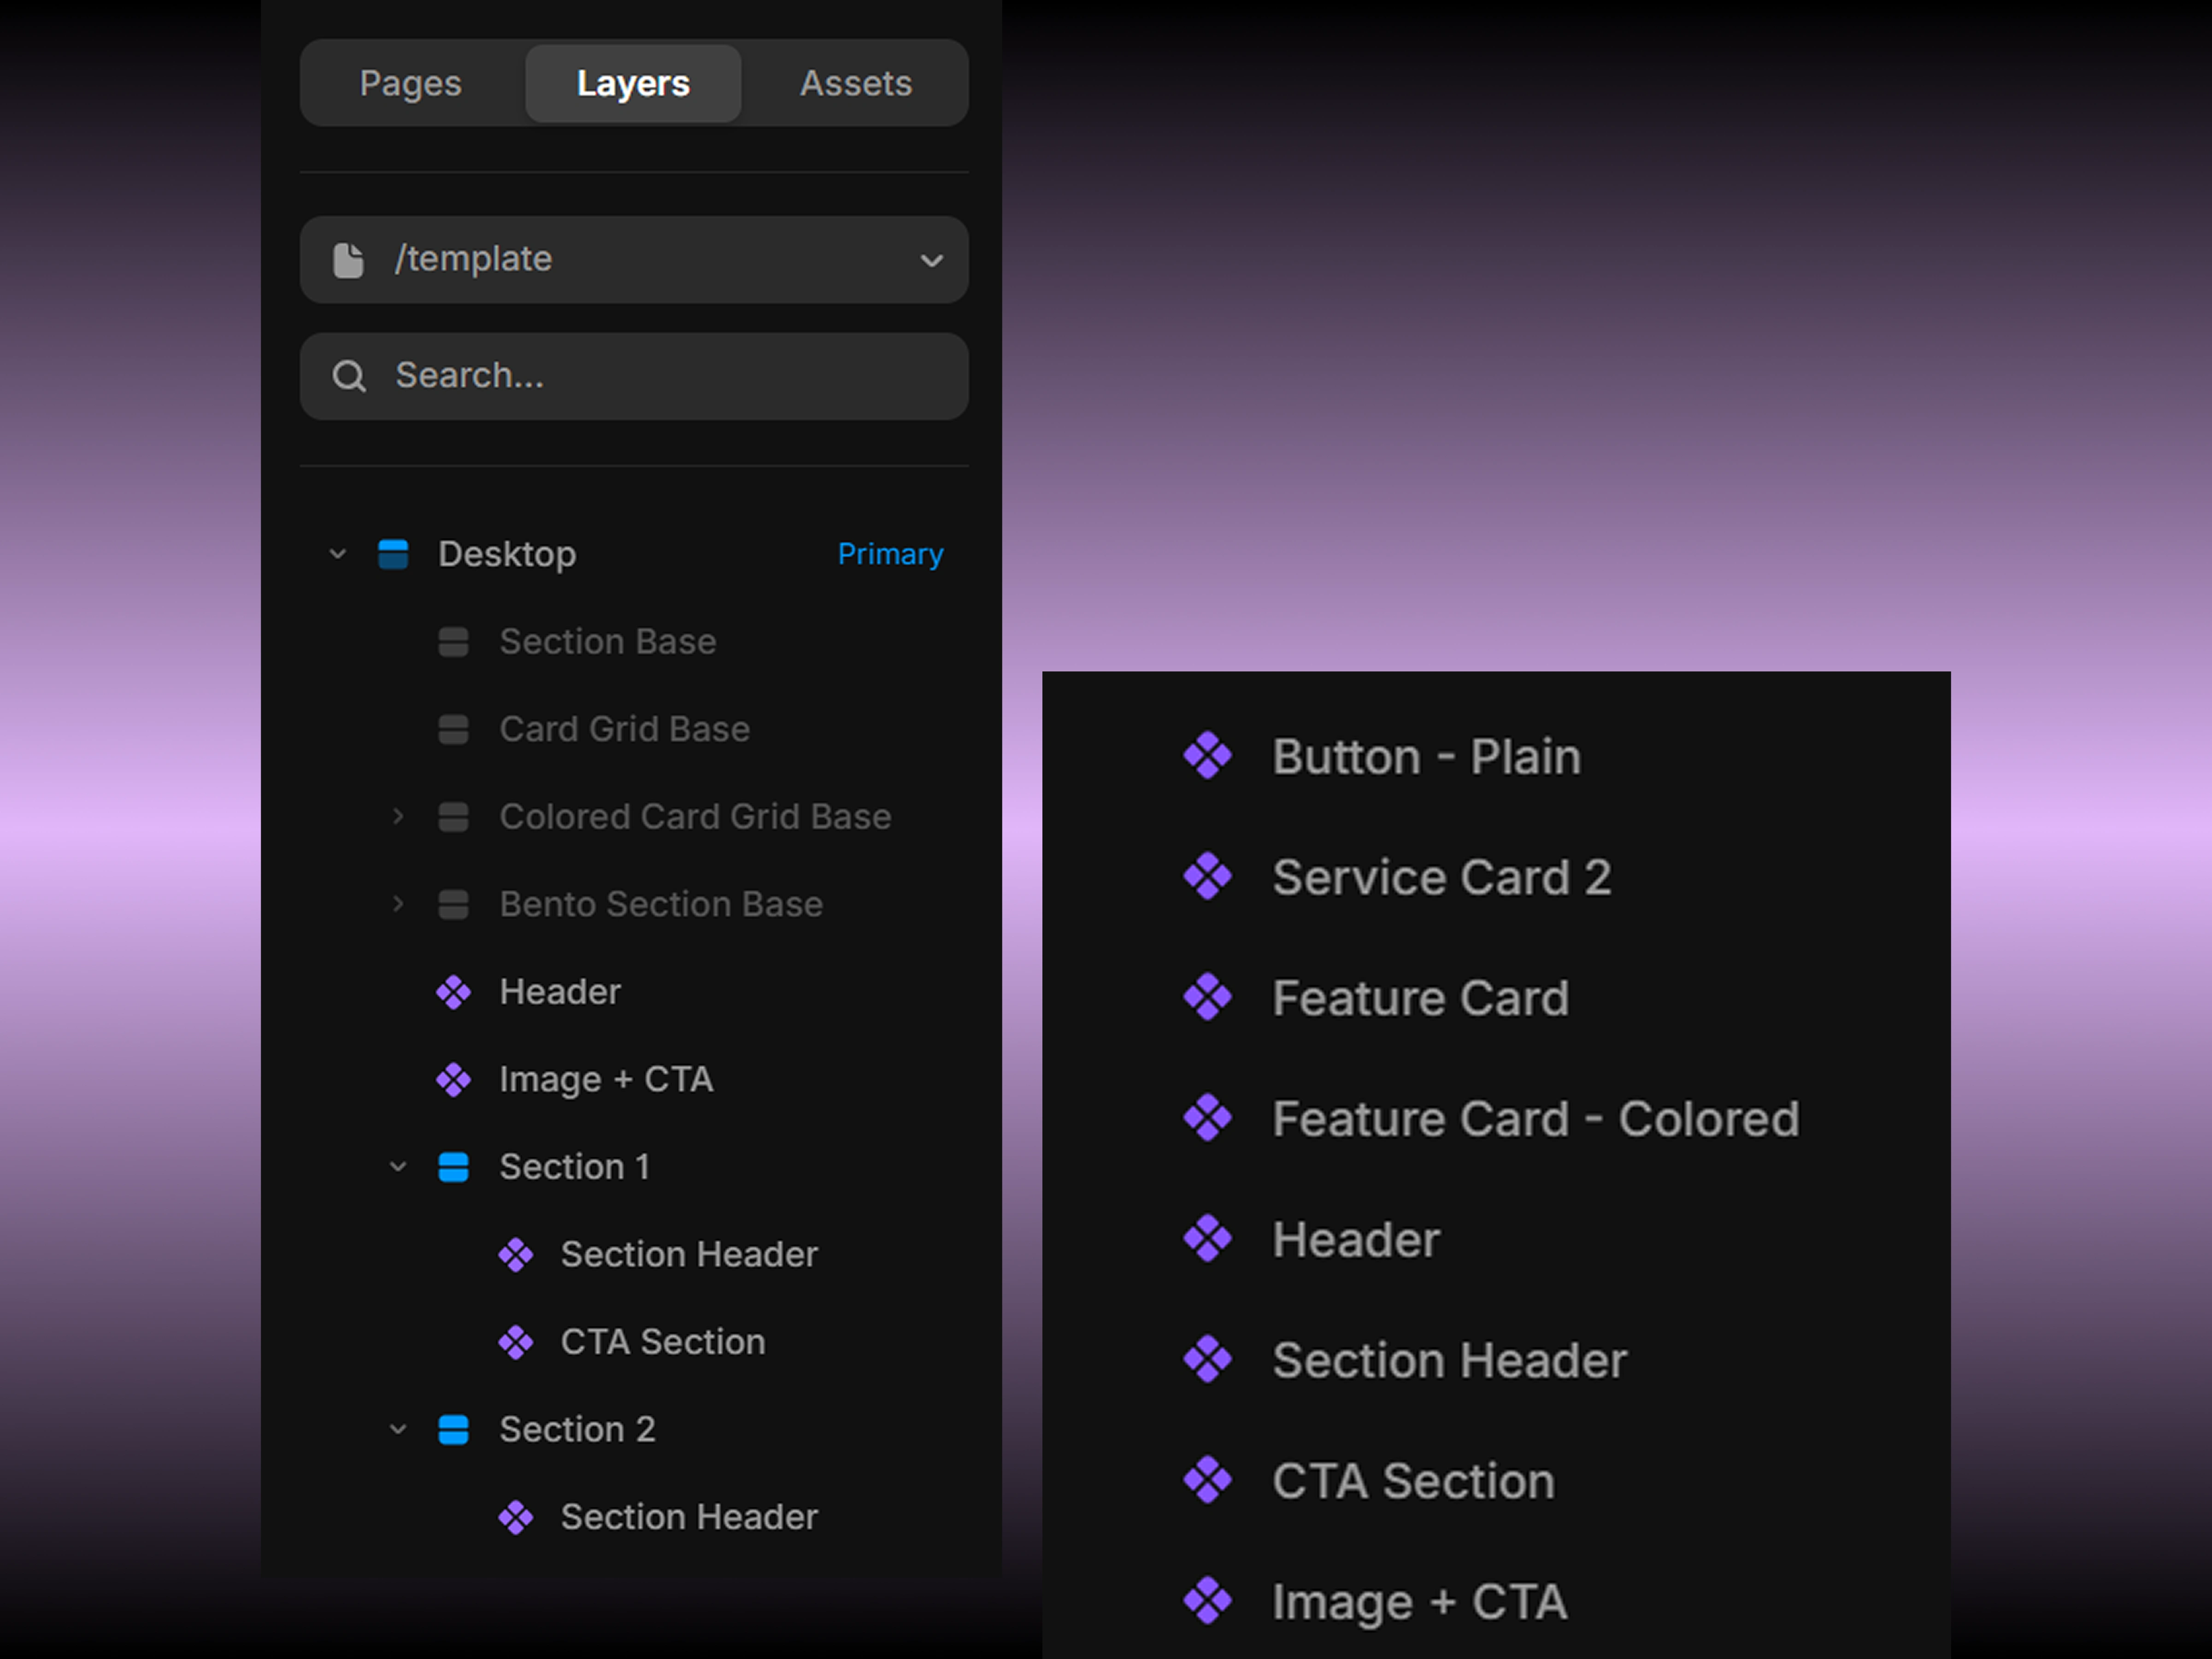Screen dimensions: 2212x1659
Task: Click the component icon beside Feature Card - Colored
Action: click(x=1207, y=1118)
